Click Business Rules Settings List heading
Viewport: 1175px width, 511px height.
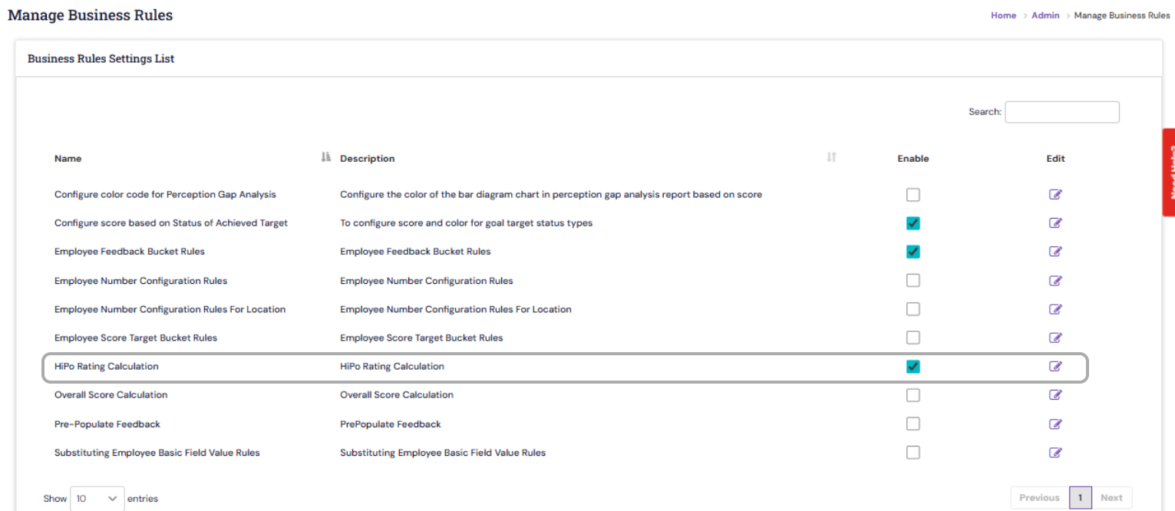click(101, 58)
